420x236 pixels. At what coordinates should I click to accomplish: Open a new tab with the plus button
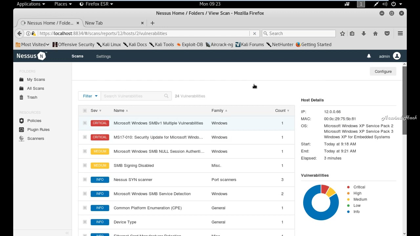(x=152, y=23)
